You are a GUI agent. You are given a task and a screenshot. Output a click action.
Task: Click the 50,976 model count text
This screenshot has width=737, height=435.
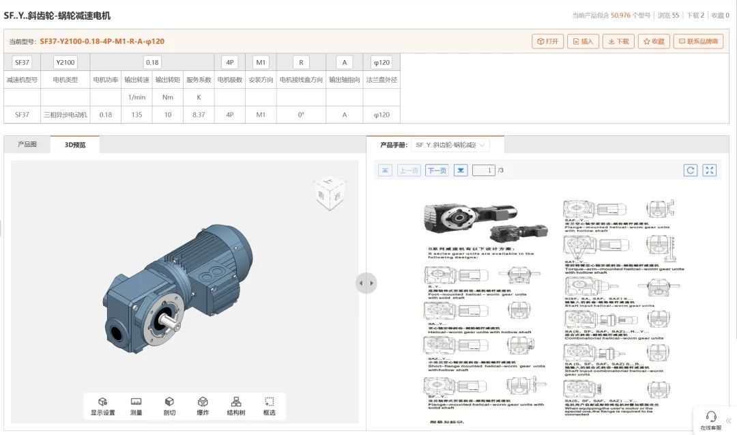620,16
